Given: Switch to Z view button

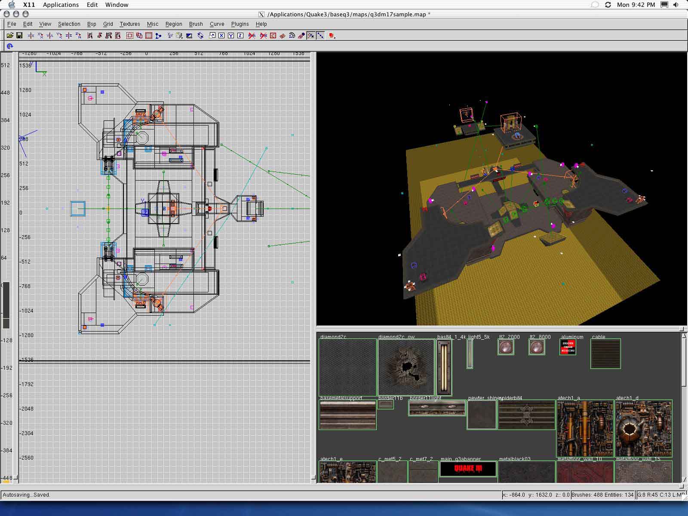Looking at the screenshot, I should tap(240, 36).
